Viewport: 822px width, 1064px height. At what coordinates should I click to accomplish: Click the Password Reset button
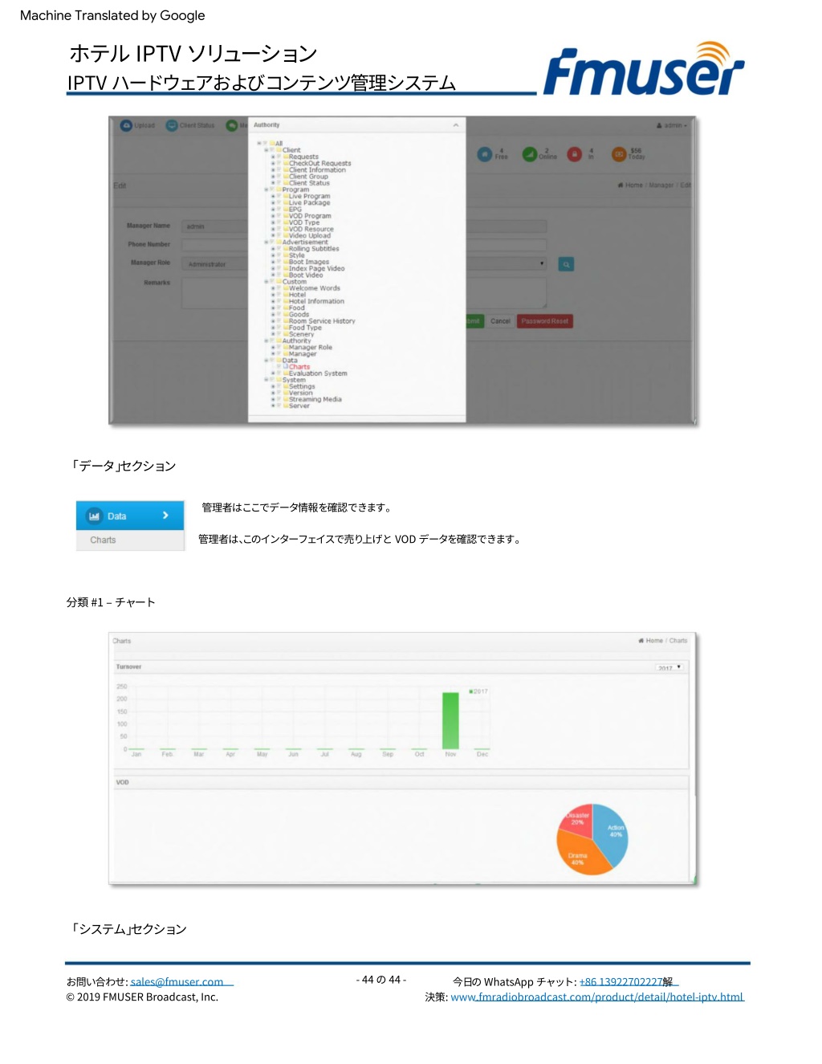pyautogui.click(x=545, y=321)
